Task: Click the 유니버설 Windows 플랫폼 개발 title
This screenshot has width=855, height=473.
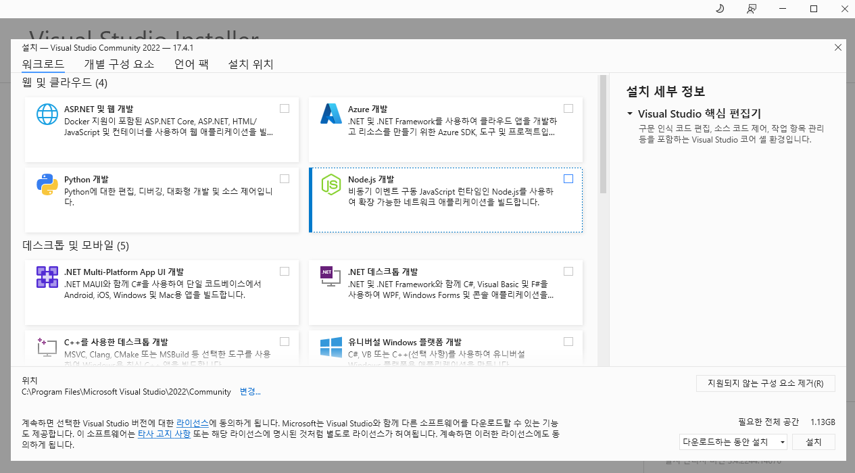Action: 405,342
